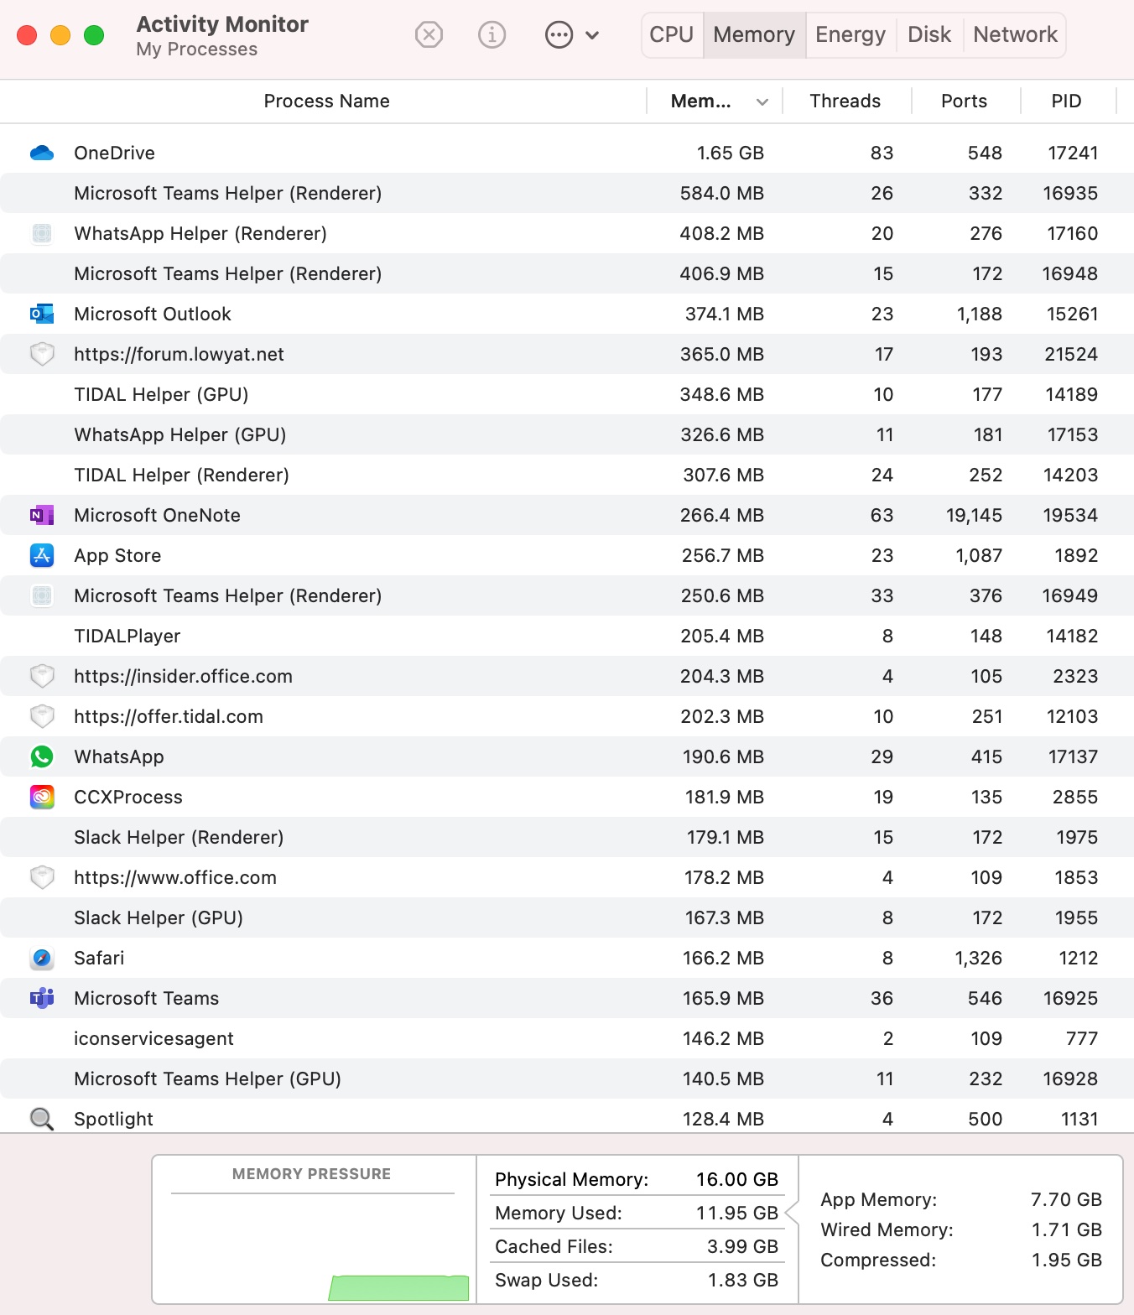The width and height of the screenshot is (1134, 1315).
Task: Switch to the Energy tab
Action: 850,34
